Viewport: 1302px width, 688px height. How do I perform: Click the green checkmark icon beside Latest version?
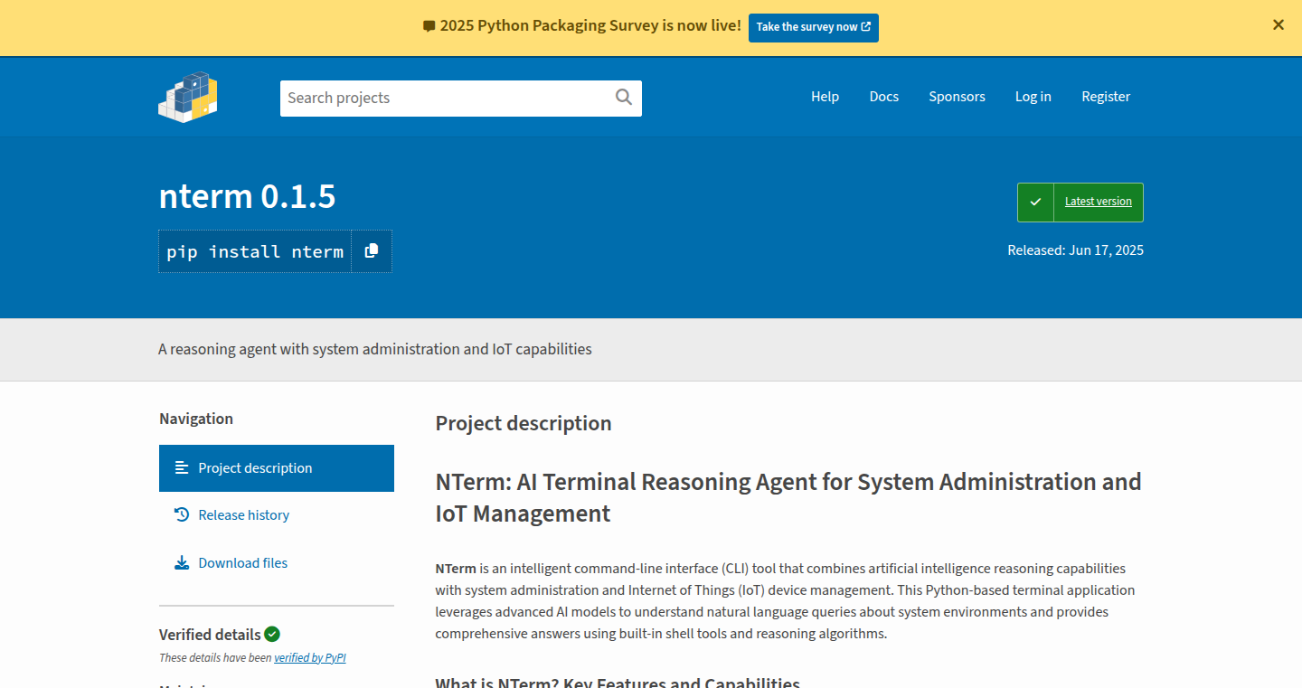click(x=1036, y=202)
